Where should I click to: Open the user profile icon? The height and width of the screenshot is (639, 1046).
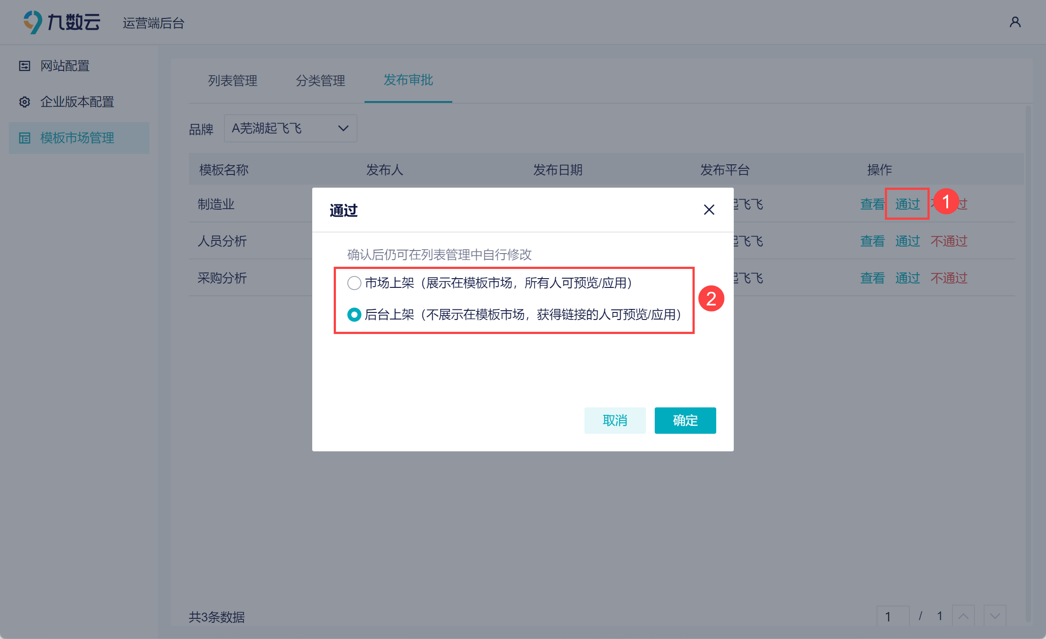1015,22
